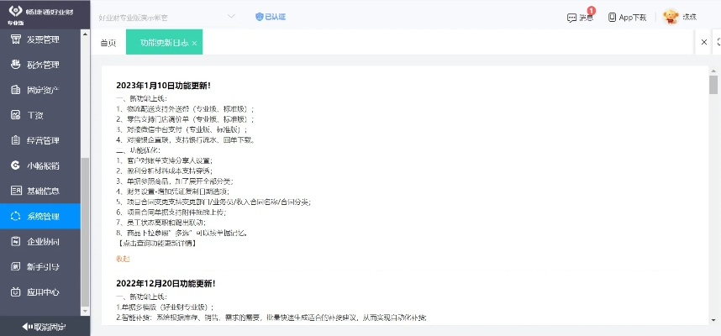This screenshot has width=721, height=336.
Task: Open the 工资 module icon
Action: pyautogui.click(x=15, y=115)
